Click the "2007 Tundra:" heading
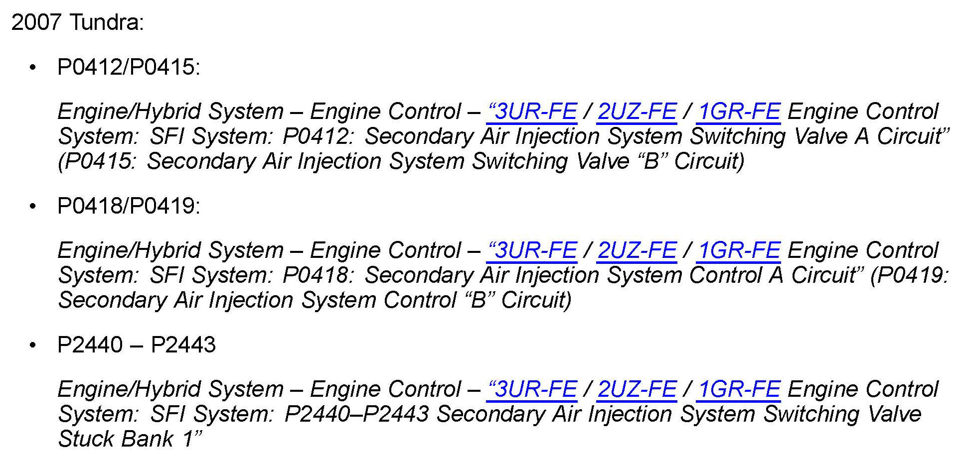962x457 pixels. 77,22
